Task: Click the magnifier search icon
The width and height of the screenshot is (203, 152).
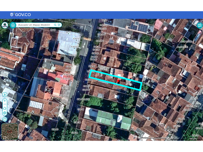Action: (x=55, y=25)
